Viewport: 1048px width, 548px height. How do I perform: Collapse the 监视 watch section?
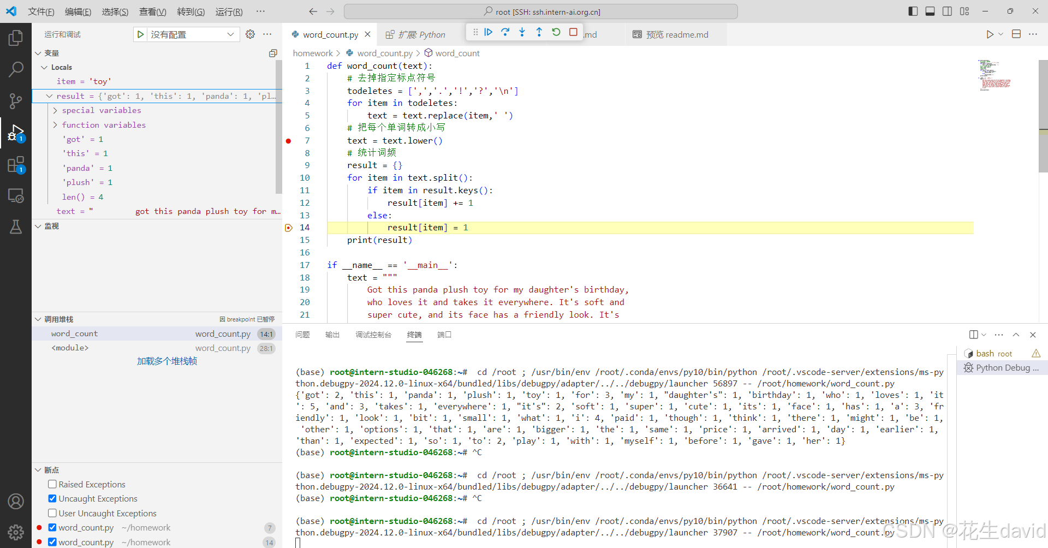pos(38,226)
